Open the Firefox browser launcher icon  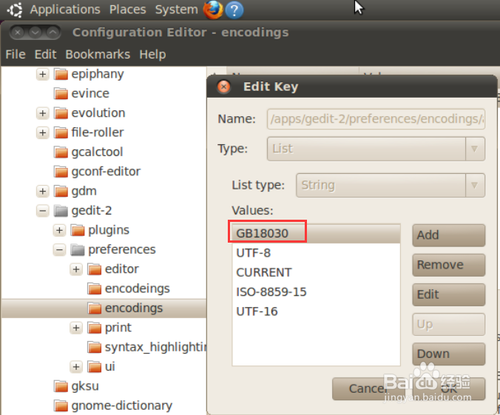click(213, 10)
